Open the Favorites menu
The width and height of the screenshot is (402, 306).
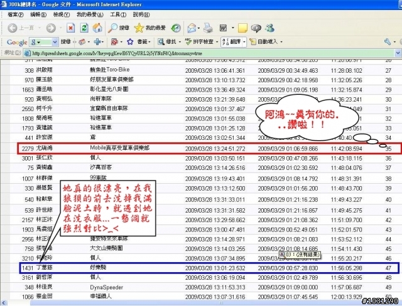[90, 14]
